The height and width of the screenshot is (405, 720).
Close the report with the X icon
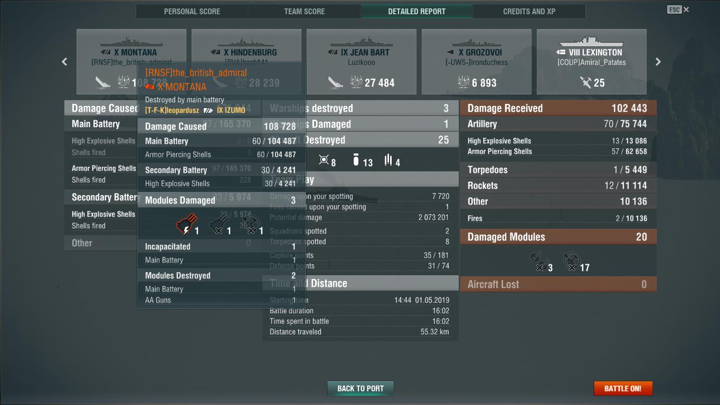[686, 9]
